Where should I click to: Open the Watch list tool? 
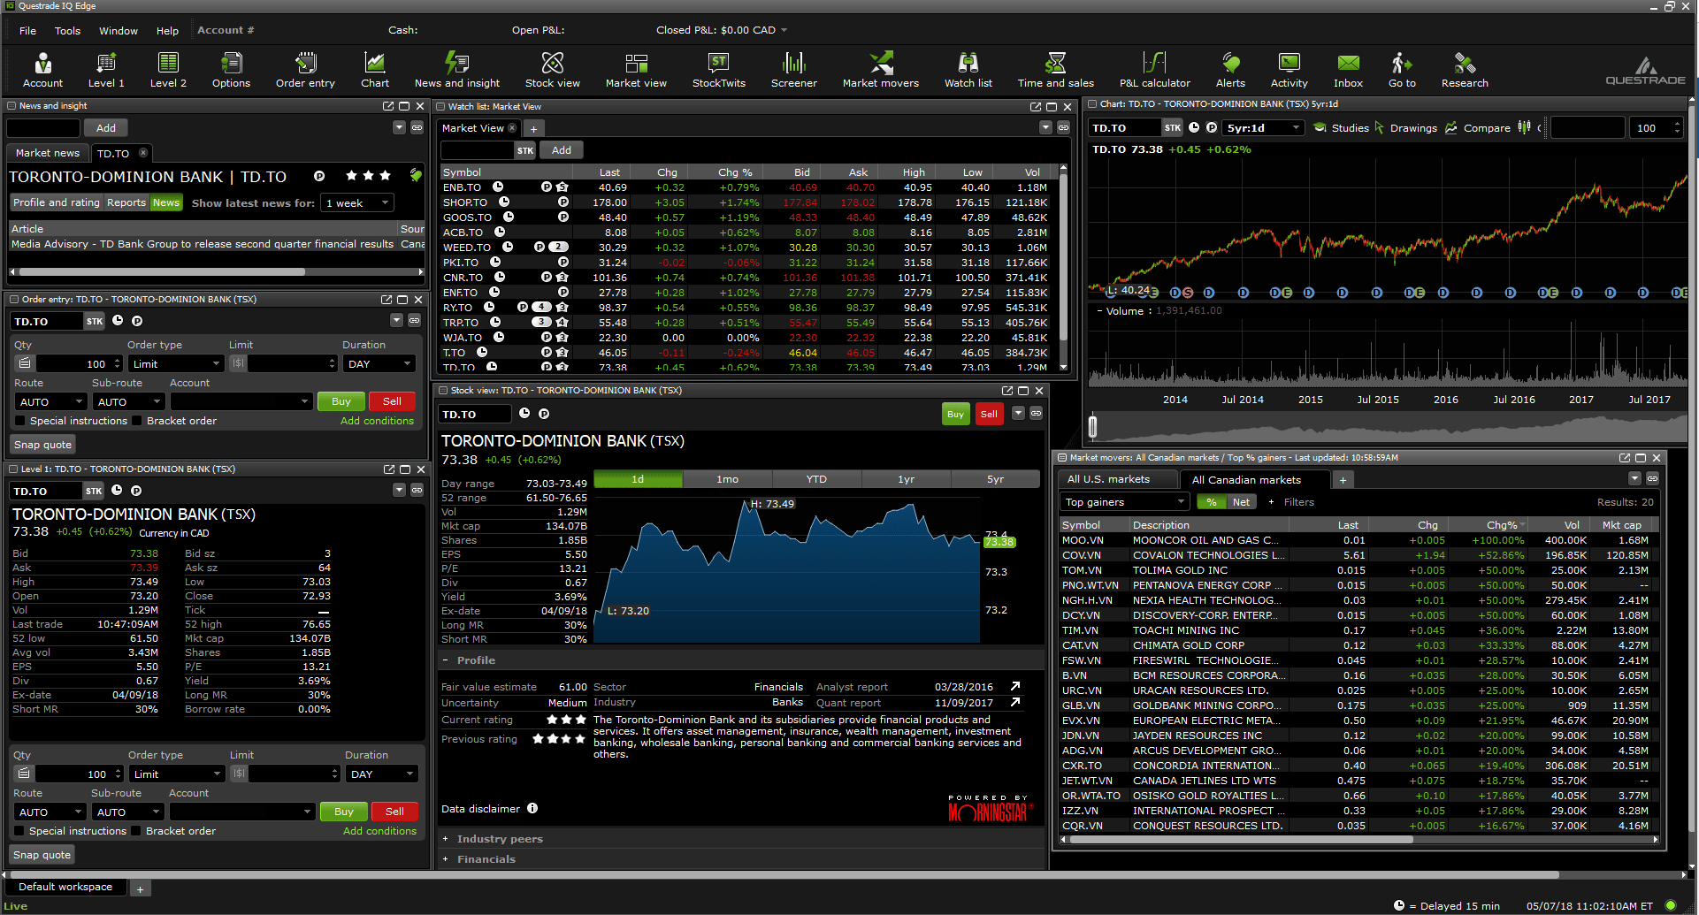[968, 70]
